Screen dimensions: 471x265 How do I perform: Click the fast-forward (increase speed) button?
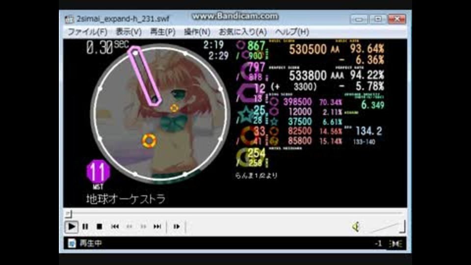pos(143,227)
